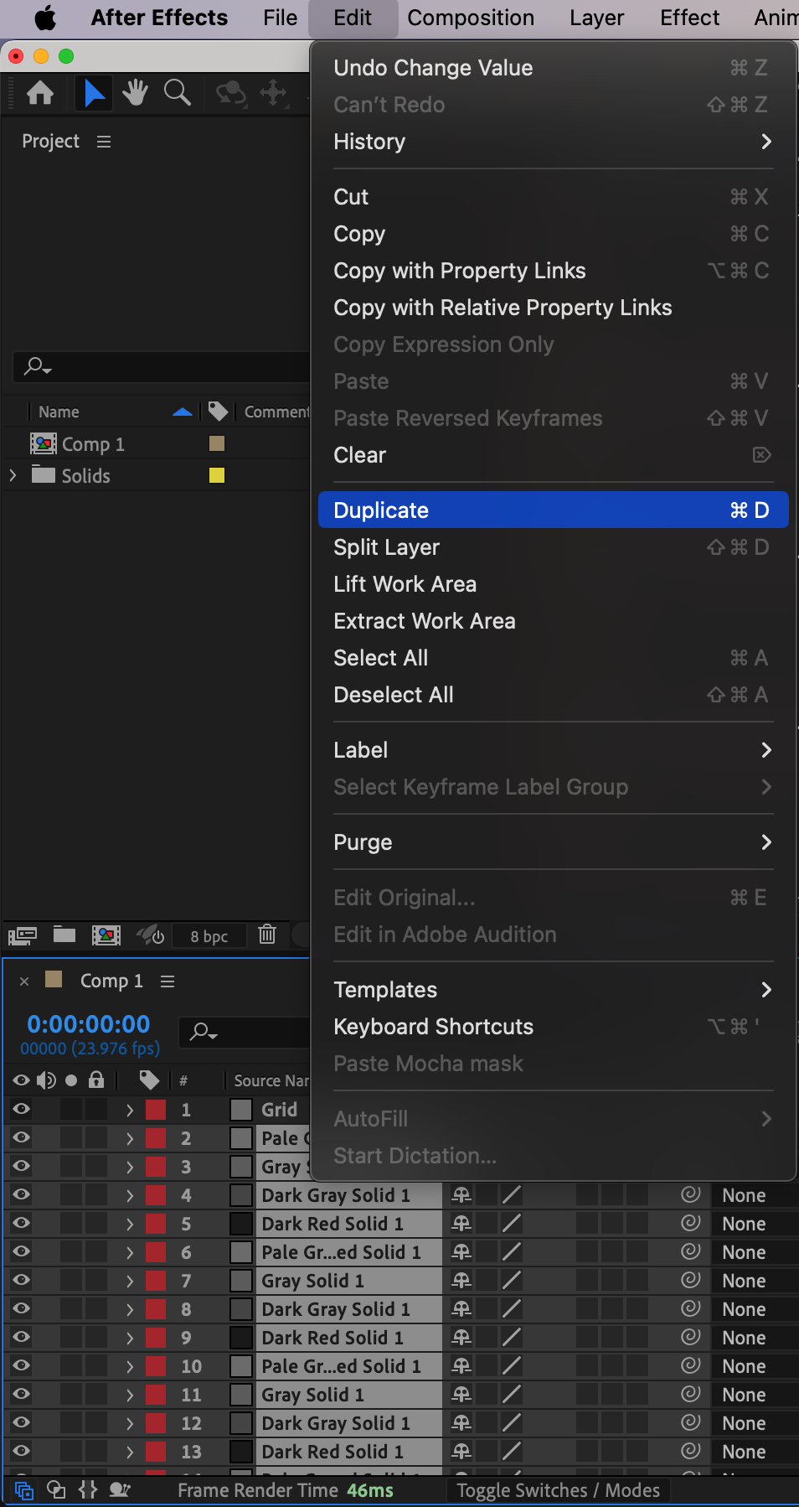Hide layer 4 Dark Gray Solid eye toggle
Viewport: 799px width, 1507px height.
[x=22, y=1194]
